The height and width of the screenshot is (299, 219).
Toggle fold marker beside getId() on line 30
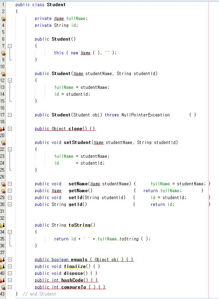coord(10,204)
